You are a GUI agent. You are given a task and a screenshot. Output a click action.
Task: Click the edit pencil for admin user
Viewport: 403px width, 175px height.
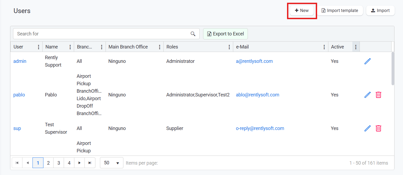tap(368, 61)
